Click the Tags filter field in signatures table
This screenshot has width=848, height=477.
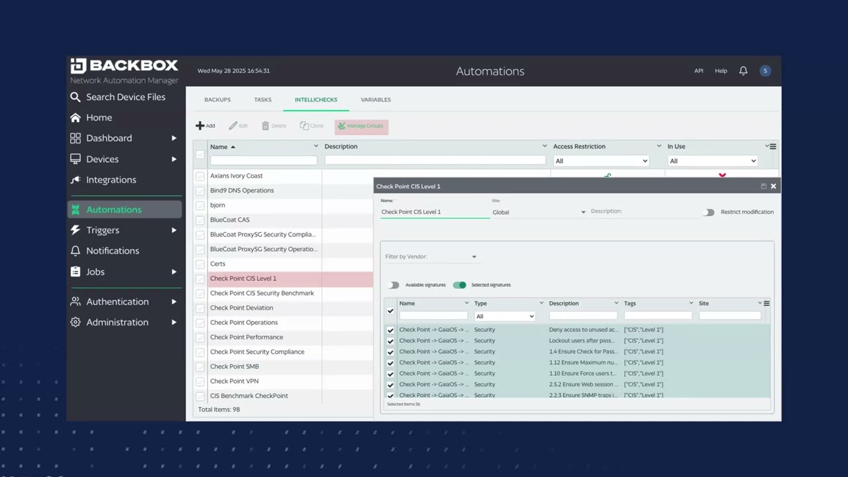click(x=658, y=315)
